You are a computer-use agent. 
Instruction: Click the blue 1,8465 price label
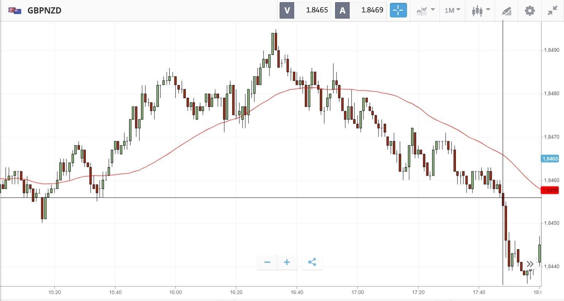click(550, 159)
